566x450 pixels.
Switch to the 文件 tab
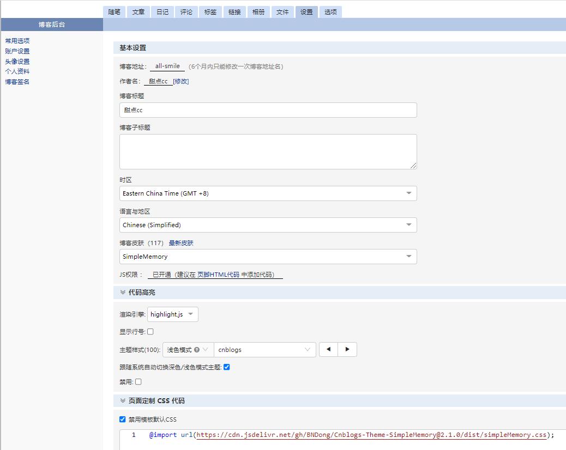[282, 12]
